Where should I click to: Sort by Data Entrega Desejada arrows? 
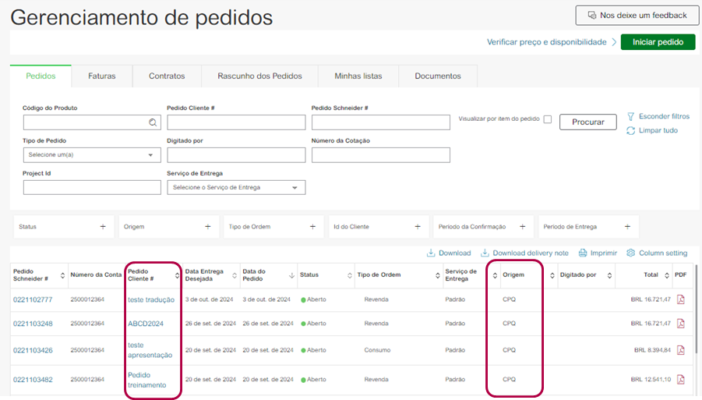pyautogui.click(x=235, y=275)
